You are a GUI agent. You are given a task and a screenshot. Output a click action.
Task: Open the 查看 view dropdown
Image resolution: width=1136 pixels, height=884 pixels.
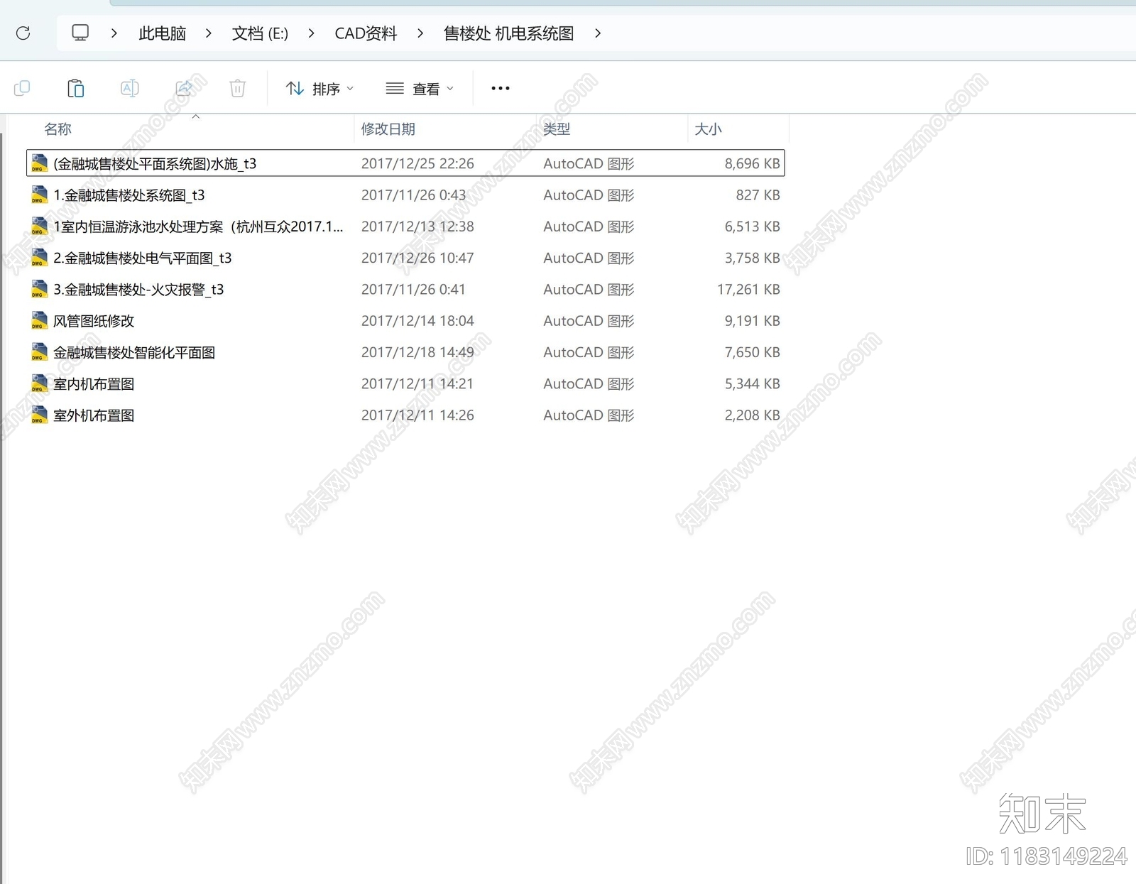[x=419, y=89]
